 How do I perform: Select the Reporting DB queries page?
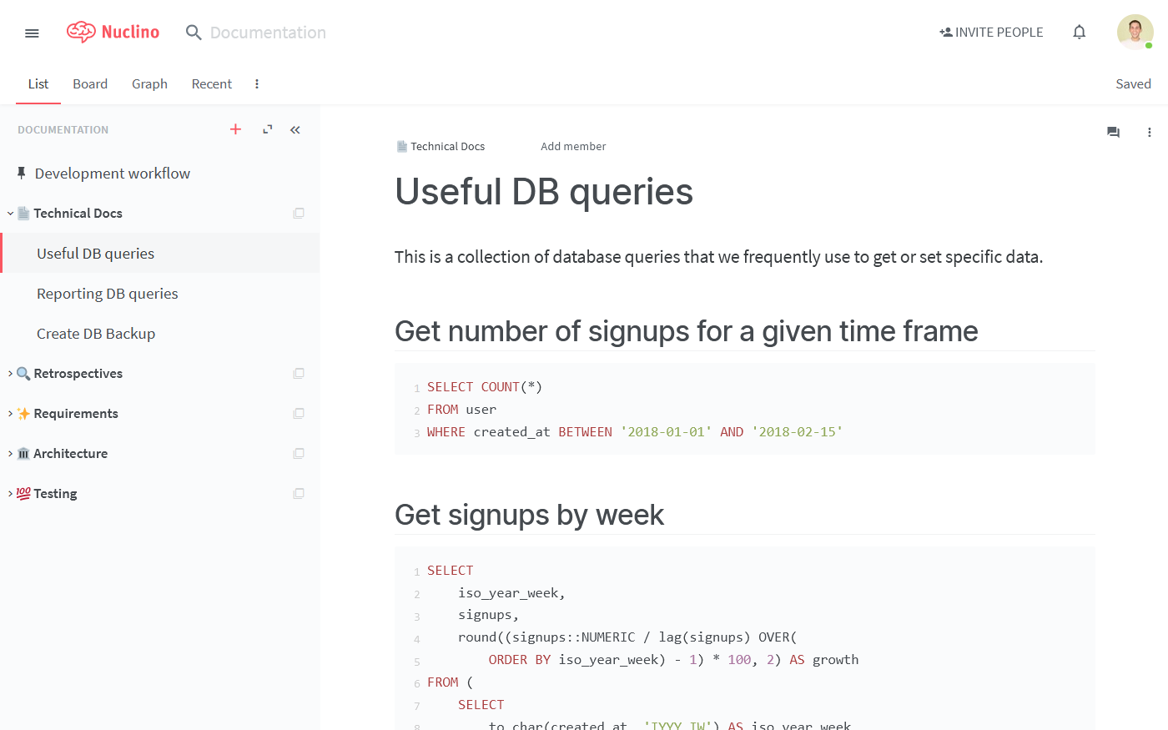point(107,293)
